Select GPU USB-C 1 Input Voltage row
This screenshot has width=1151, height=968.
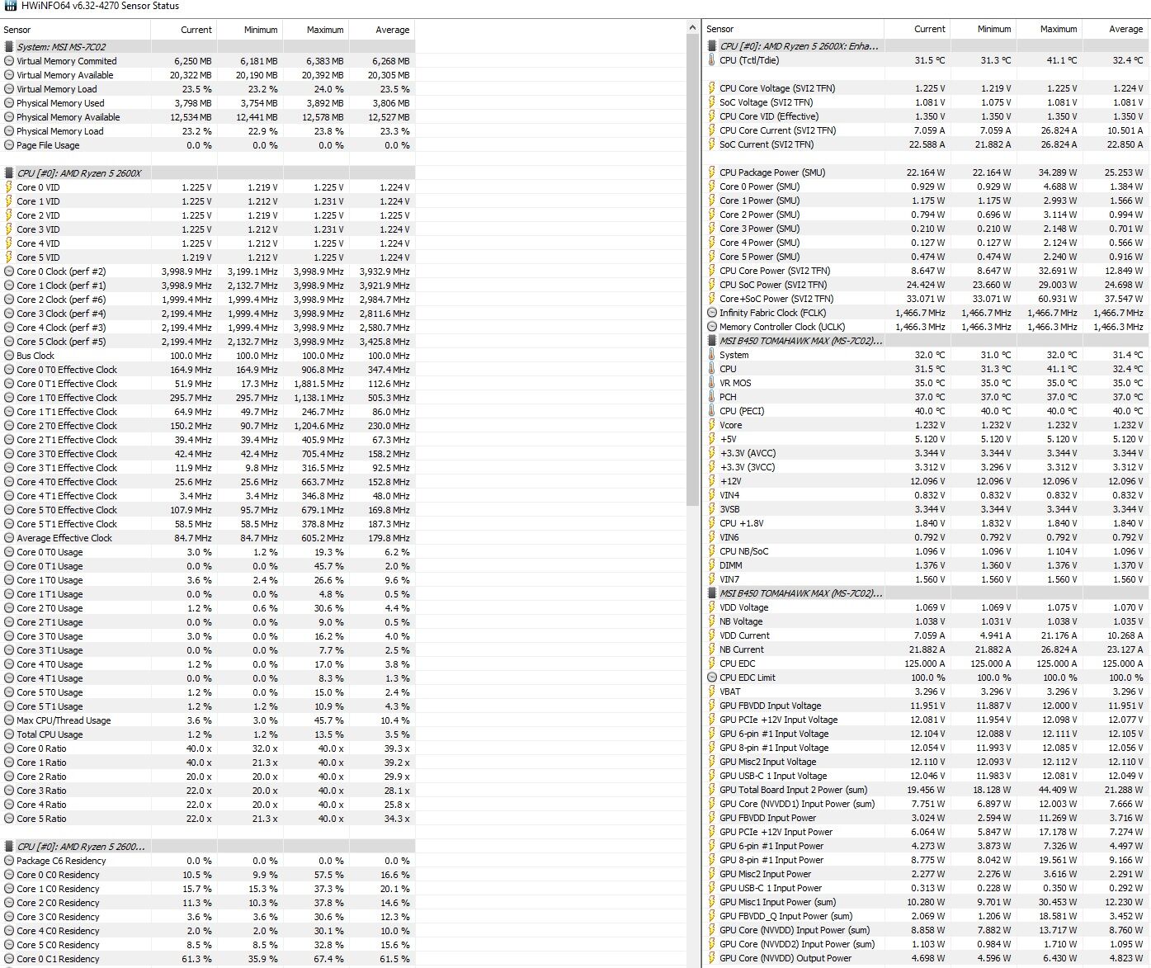click(x=926, y=776)
